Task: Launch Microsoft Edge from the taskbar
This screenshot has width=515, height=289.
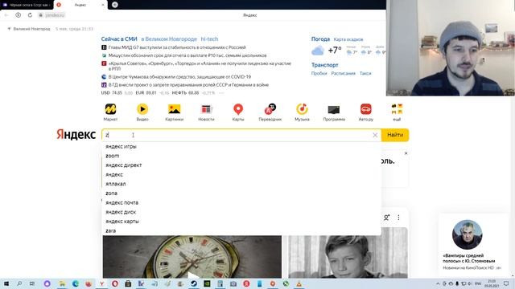Action: click(75, 283)
